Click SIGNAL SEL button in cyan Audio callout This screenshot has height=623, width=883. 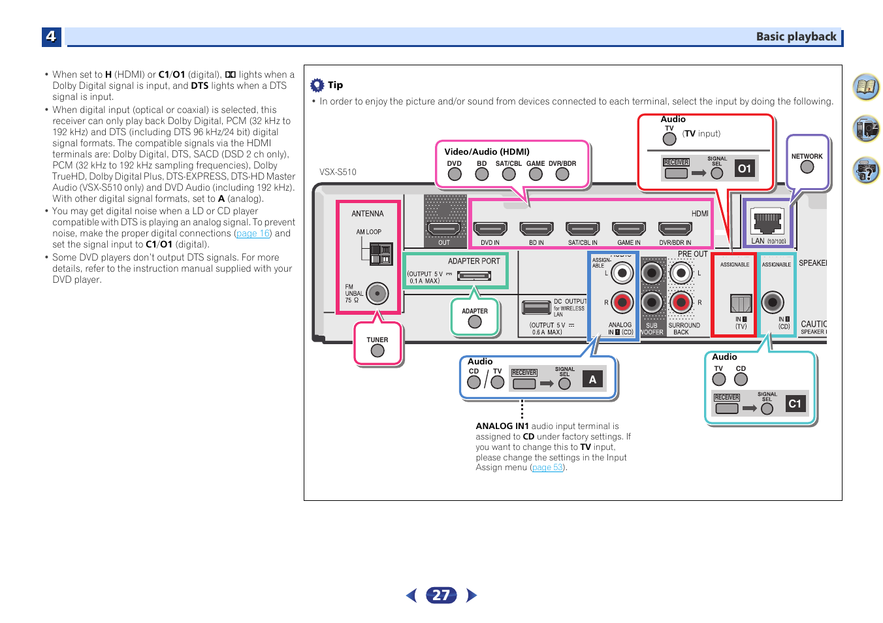click(767, 409)
